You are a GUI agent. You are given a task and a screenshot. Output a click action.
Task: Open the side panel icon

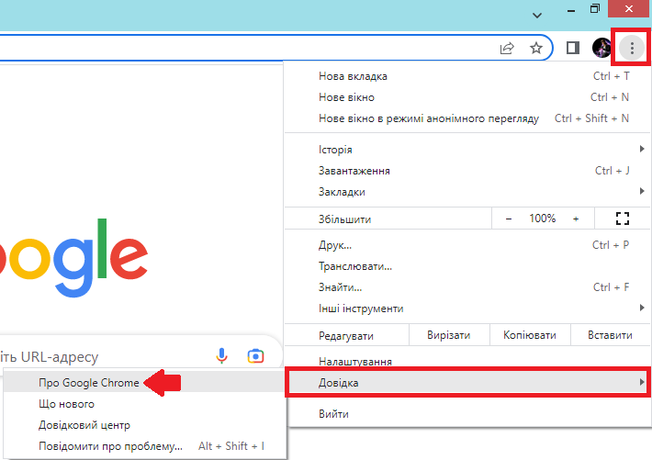click(x=573, y=48)
